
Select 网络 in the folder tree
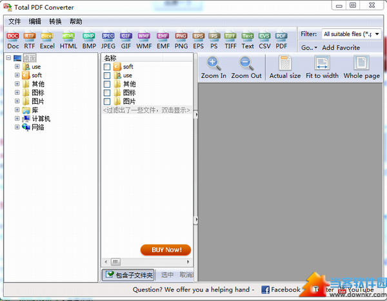[x=38, y=128]
